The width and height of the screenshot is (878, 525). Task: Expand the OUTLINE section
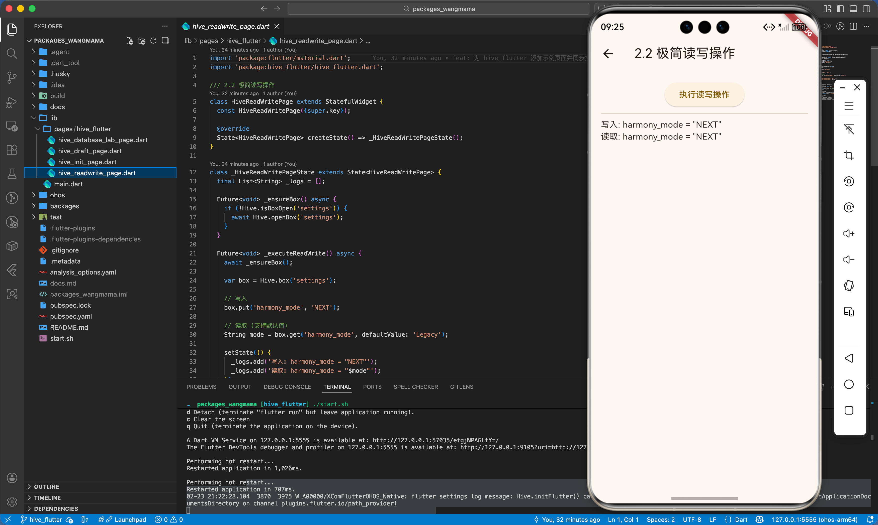click(x=46, y=486)
